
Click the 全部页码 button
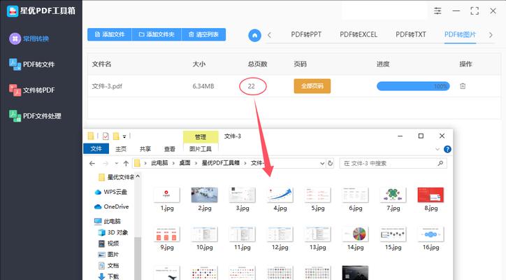[312, 86]
